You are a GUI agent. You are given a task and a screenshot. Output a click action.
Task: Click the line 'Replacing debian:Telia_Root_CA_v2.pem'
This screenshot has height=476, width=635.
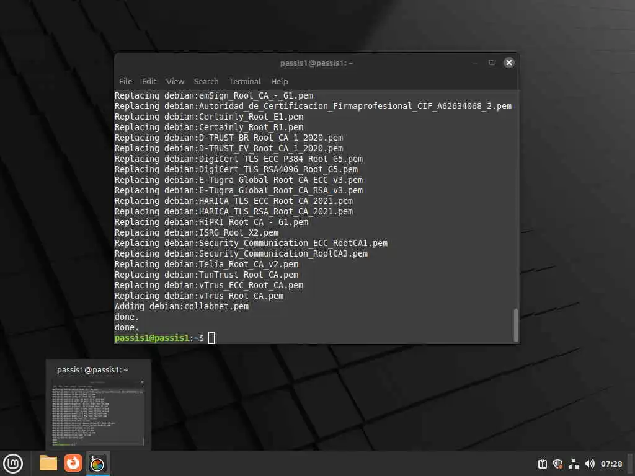[206, 264]
